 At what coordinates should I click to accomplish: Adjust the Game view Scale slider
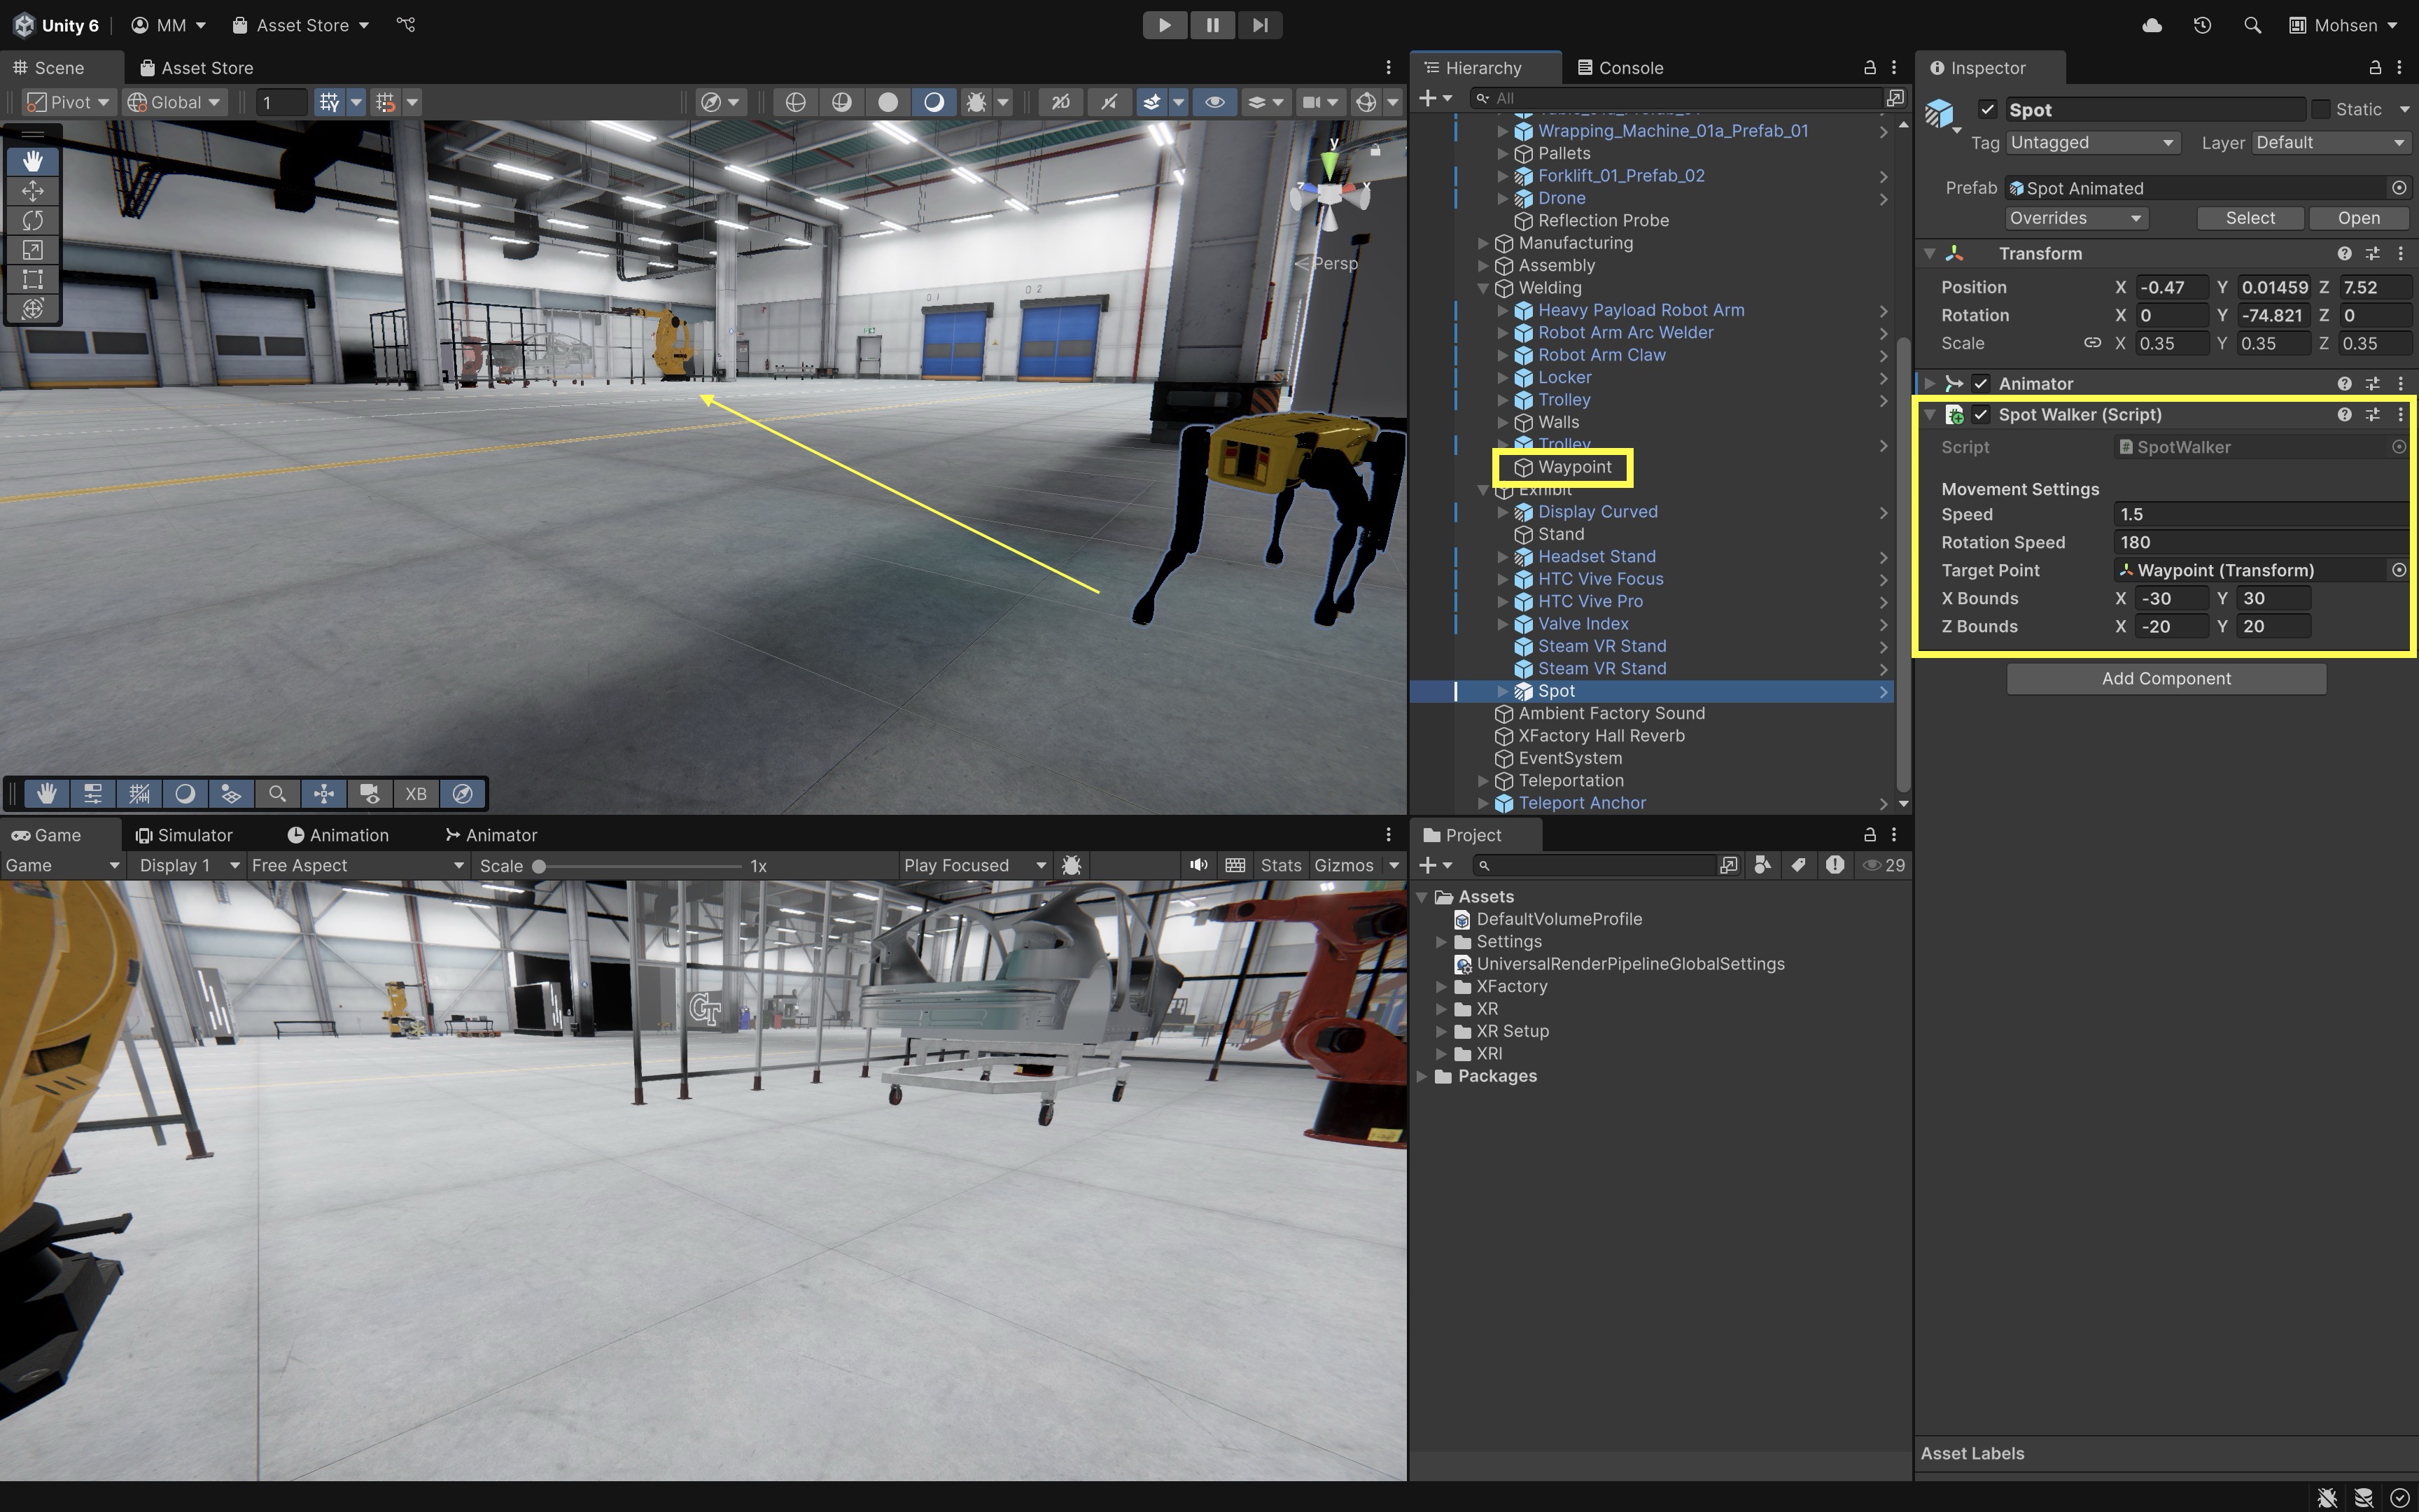tap(540, 866)
